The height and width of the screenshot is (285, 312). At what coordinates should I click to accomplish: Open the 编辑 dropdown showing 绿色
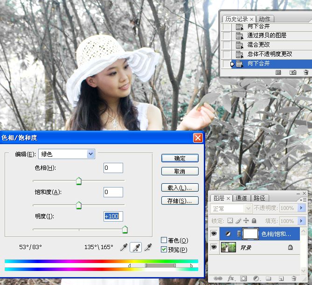(x=91, y=154)
